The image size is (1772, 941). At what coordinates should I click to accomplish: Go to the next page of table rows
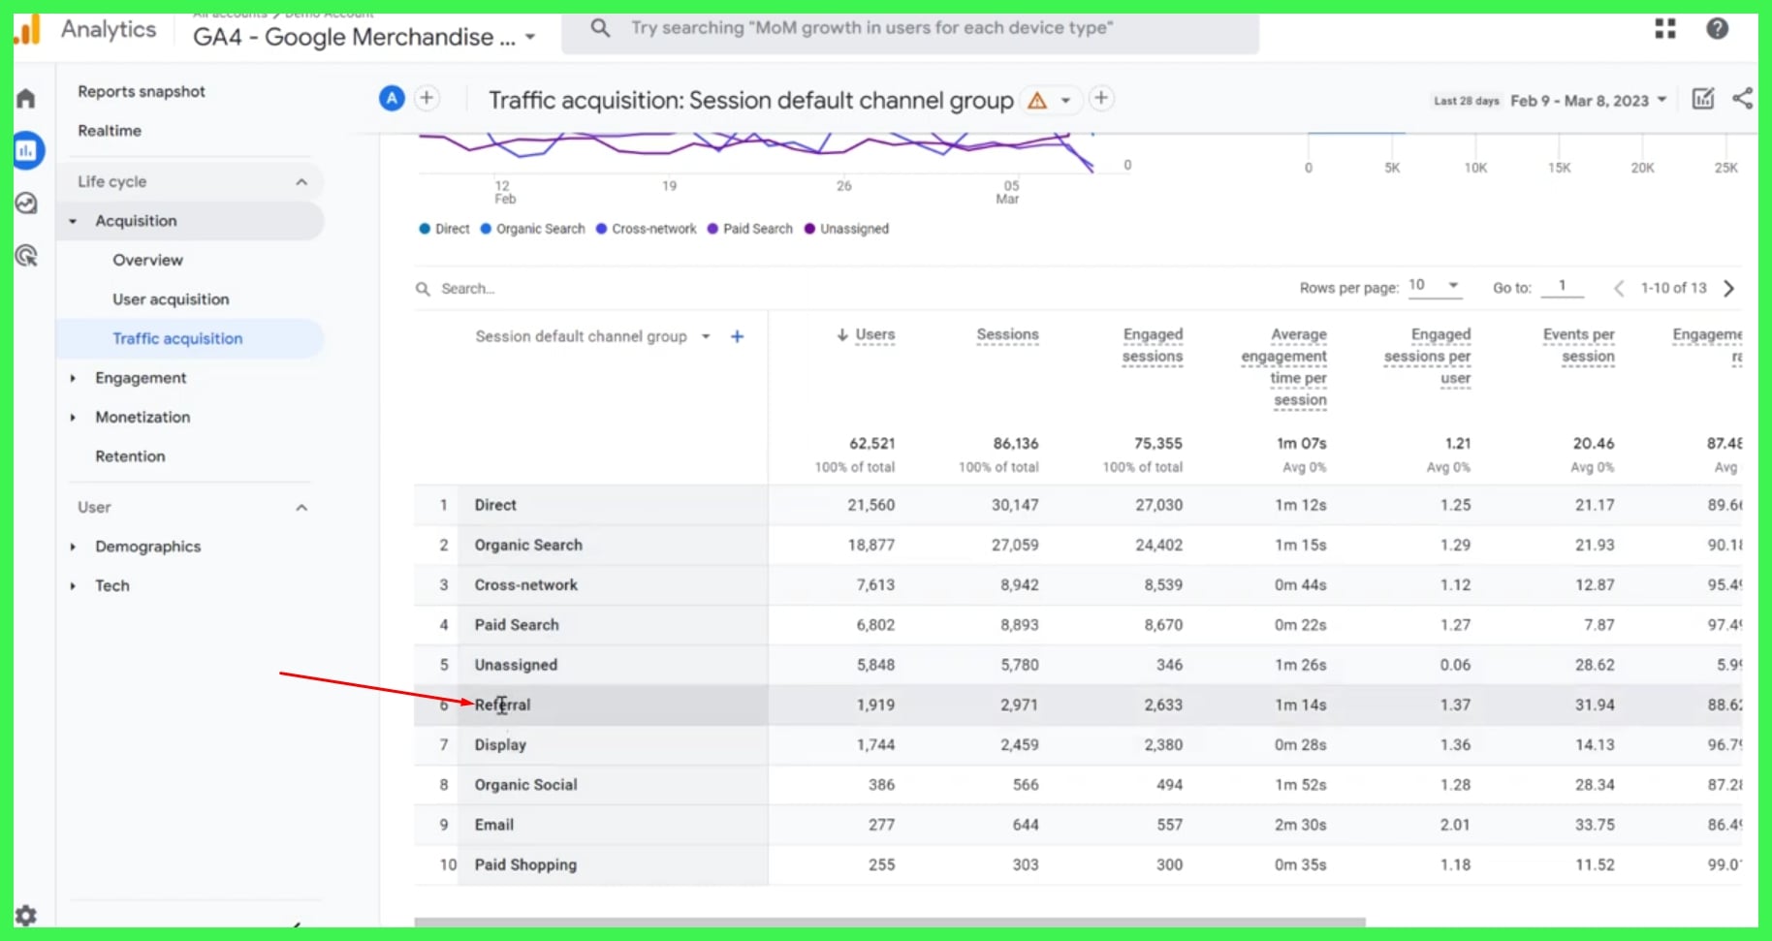coord(1729,288)
